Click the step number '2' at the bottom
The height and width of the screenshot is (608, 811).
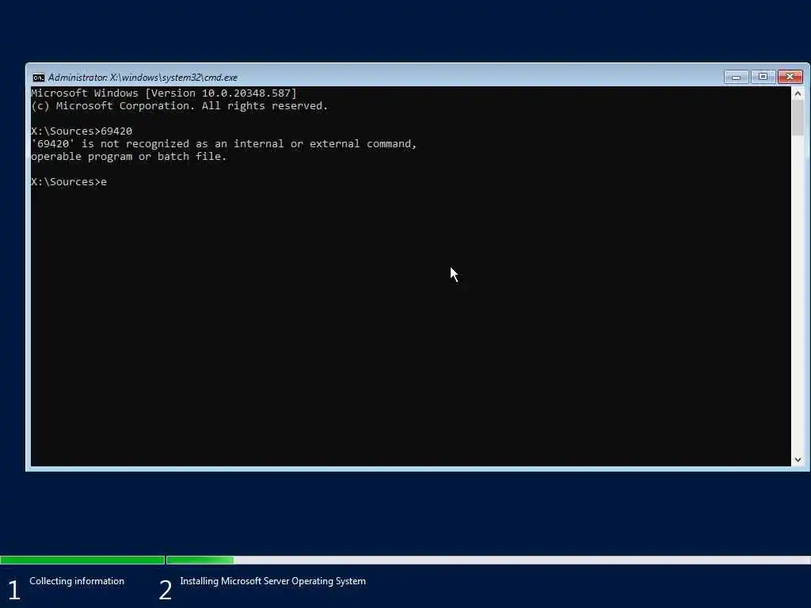point(165,590)
